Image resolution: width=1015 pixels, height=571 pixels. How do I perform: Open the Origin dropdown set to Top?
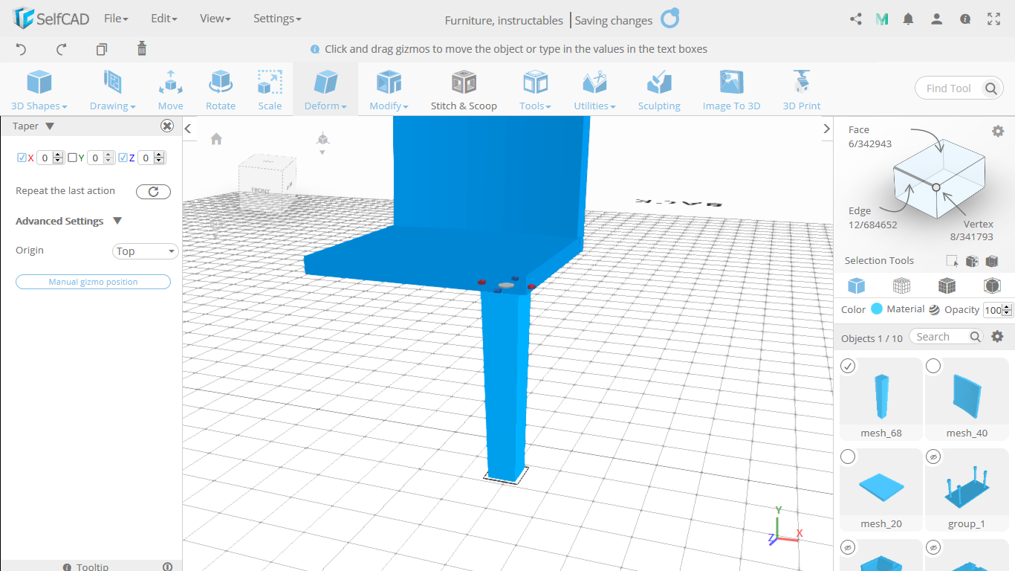tap(146, 251)
